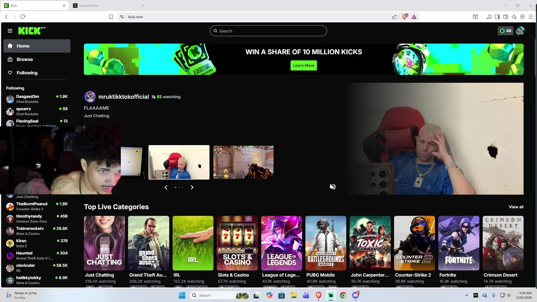Click the Learn More banner button

(x=303, y=65)
